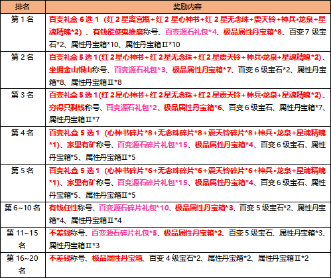Viewport: 331px width, 278px height.
Task: Select the 第 11~15 名 rank cell
Action: tap(23, 240)
